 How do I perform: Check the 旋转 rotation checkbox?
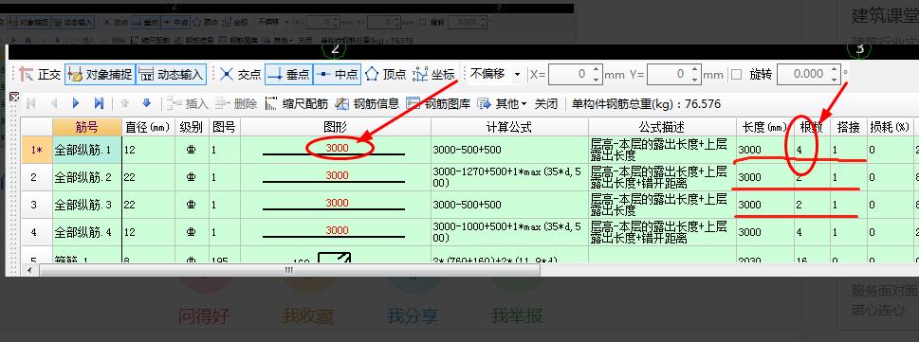coord(737,75)
